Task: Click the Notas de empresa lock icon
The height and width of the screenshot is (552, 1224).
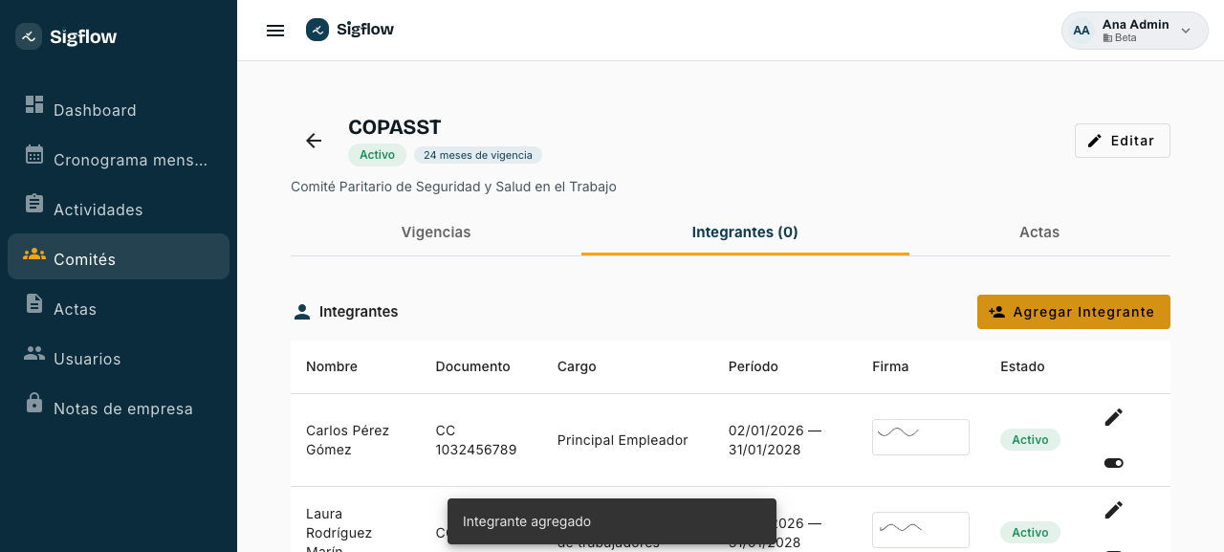Action: (x=34, y=403)
